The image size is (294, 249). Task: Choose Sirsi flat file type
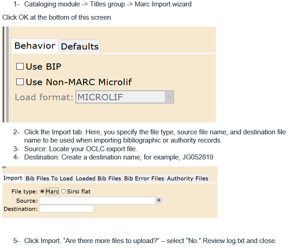[x=63, y=191]
